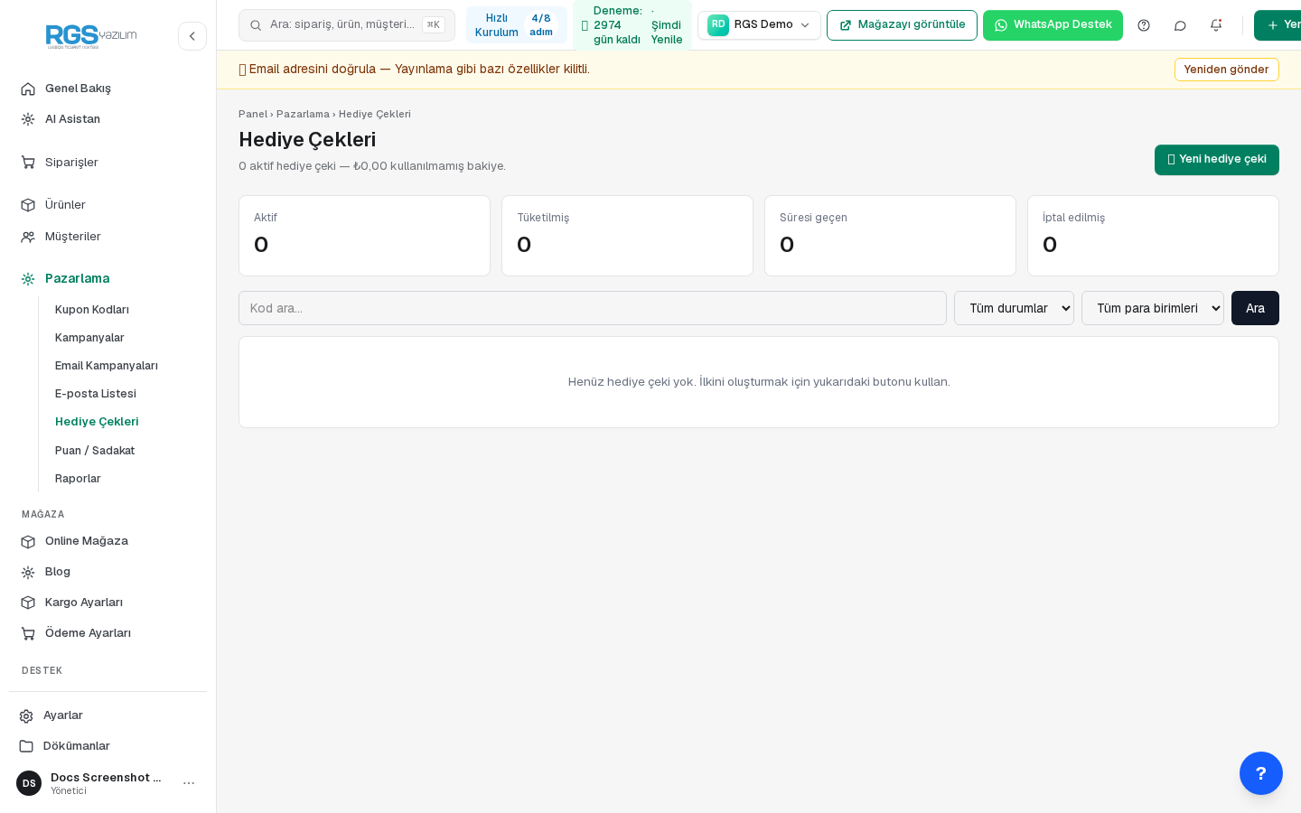The width and height of the screenshot is (1301, 813).
Task: Open Dökümanlar in the sidebar
Action: [108, 746]
